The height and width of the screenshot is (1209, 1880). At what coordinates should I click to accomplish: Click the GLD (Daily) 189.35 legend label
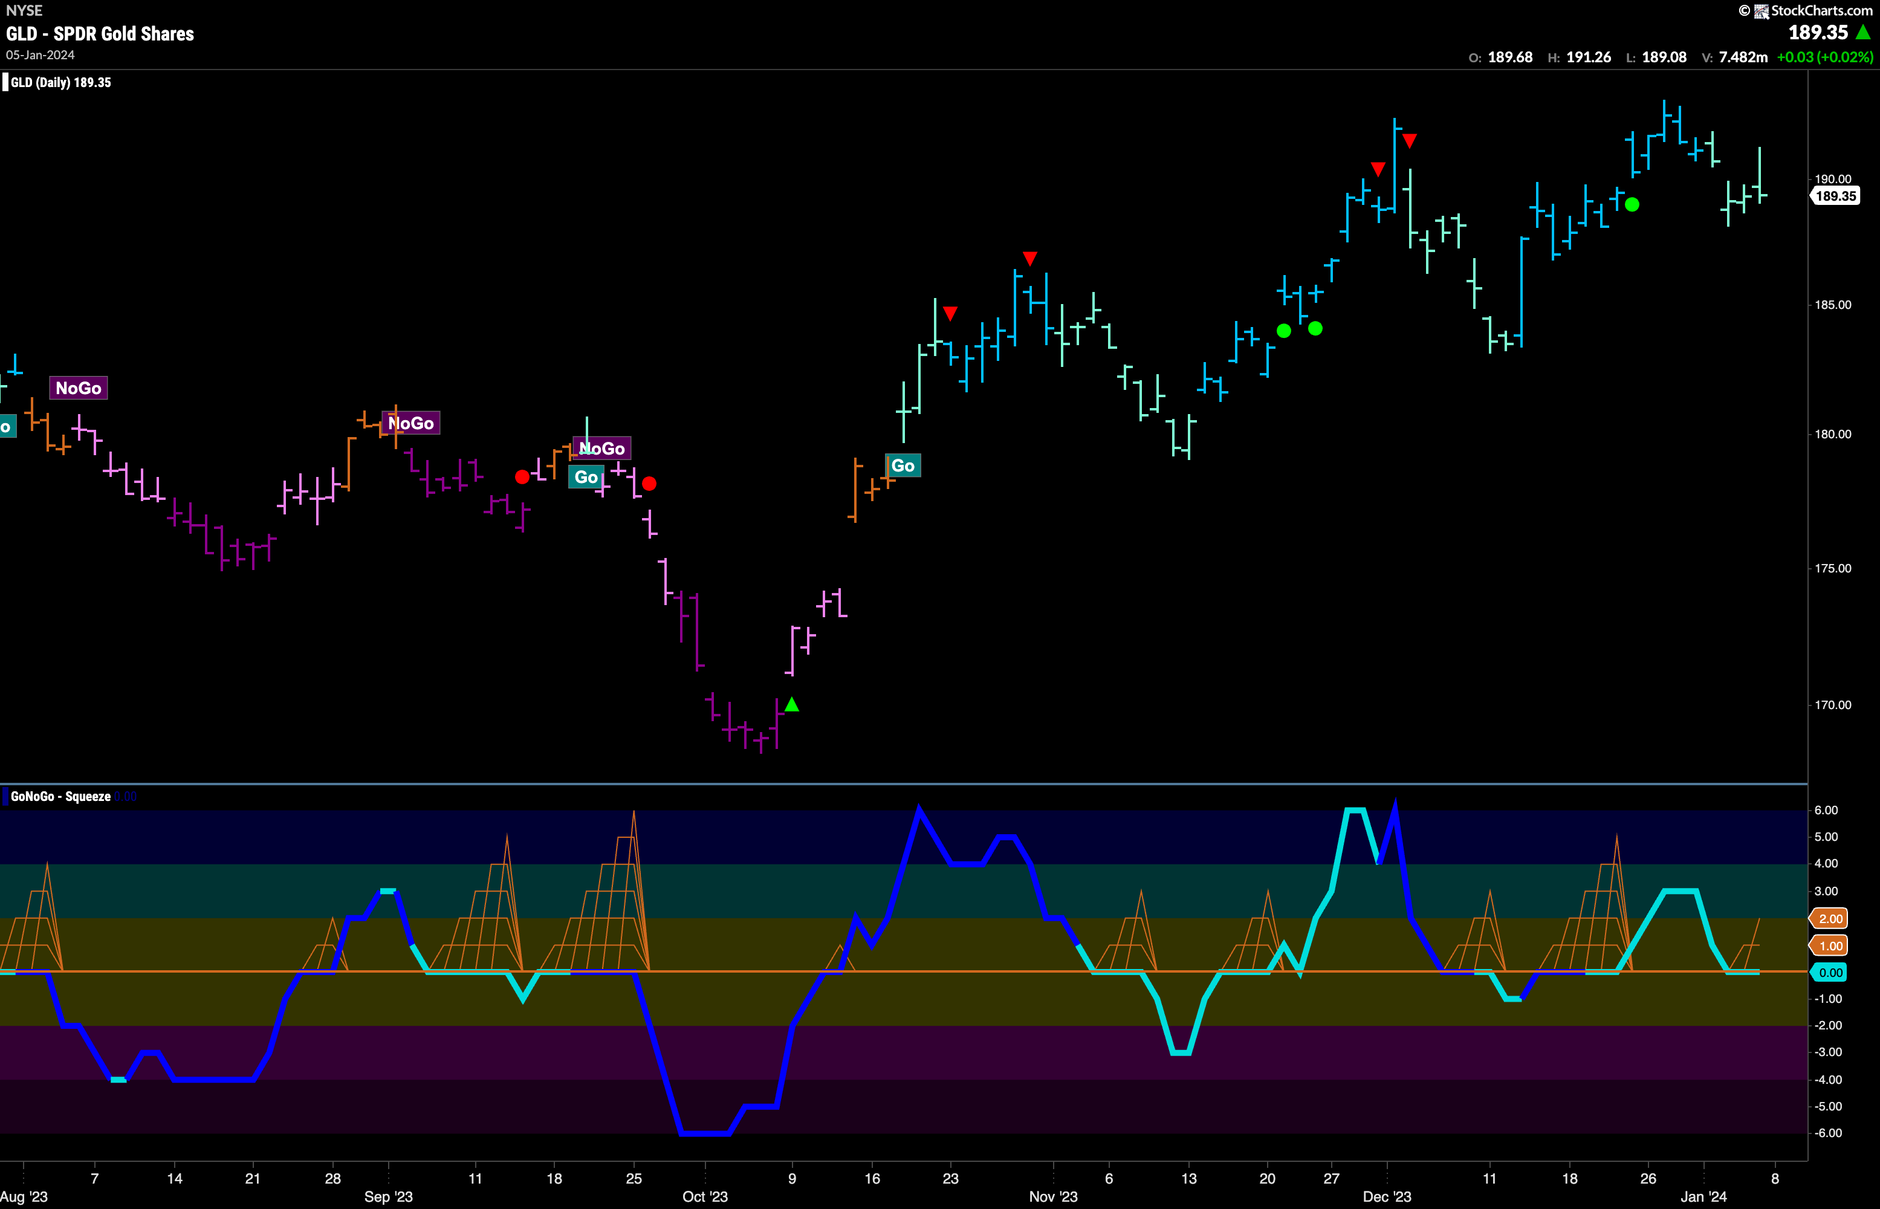[x=60, y=82]
